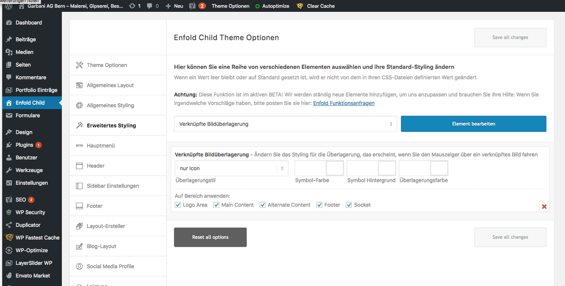565x286 pixels.
Task: Open the Layout-Ersteller tab
Action: pyautogui.click(x=118, y=226)
